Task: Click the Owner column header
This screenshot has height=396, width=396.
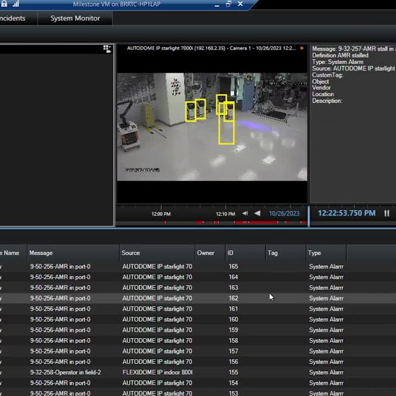Action: (x=206, y=253)
